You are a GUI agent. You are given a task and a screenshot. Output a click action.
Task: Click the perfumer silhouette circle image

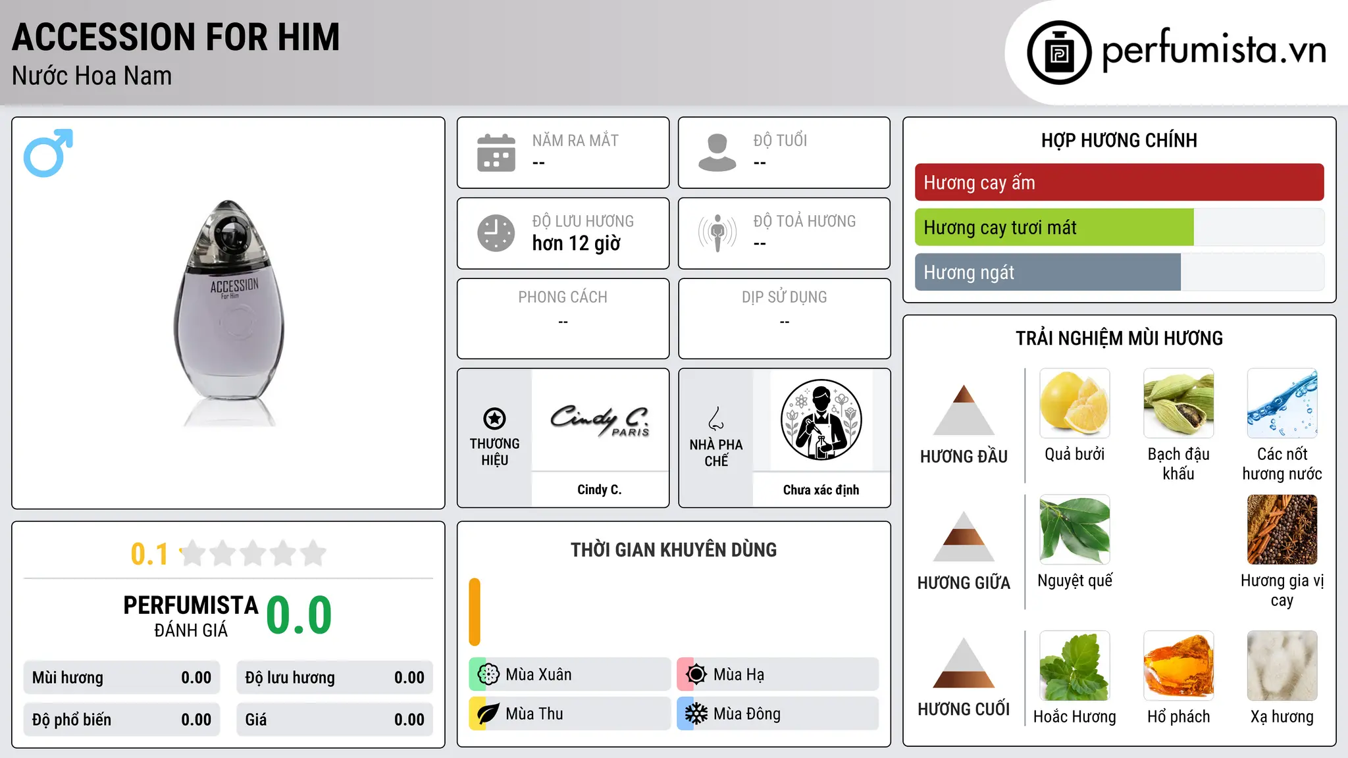[x=821, y=420]
